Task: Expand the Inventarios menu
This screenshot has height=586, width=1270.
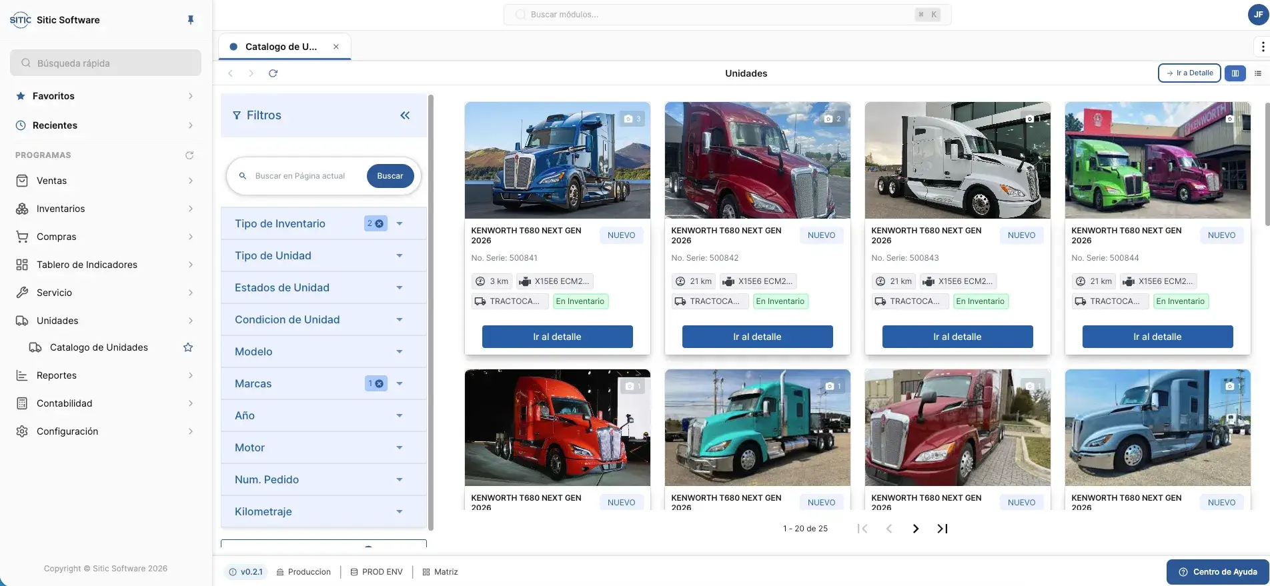Action: 105,209
